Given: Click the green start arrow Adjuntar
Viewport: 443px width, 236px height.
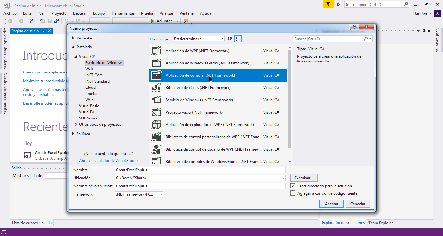Looking at the screenshot, I should [x=153, y=21].
